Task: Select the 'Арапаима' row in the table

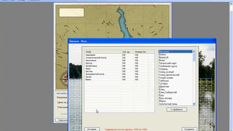Action: coord(119,55)
